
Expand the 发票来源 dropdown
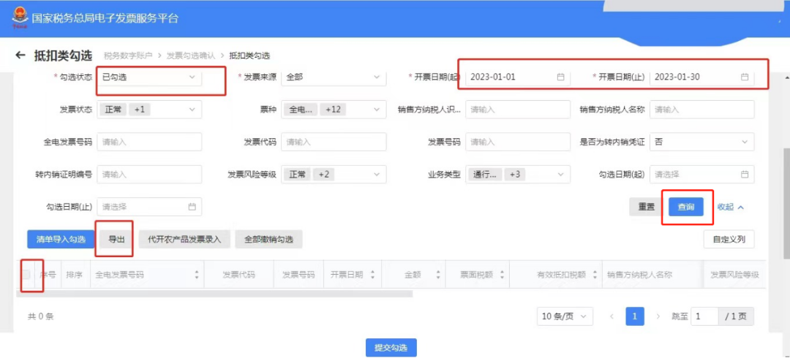click(334, 77)
